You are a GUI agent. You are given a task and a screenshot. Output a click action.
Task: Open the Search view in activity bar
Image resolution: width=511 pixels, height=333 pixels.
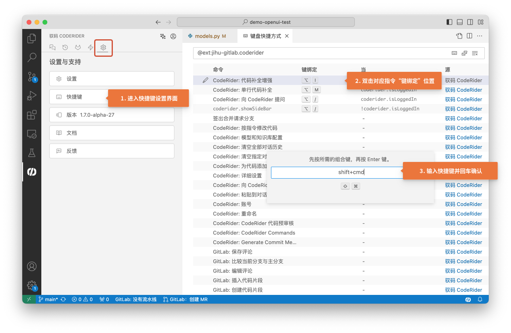click(x=31, y=58)
